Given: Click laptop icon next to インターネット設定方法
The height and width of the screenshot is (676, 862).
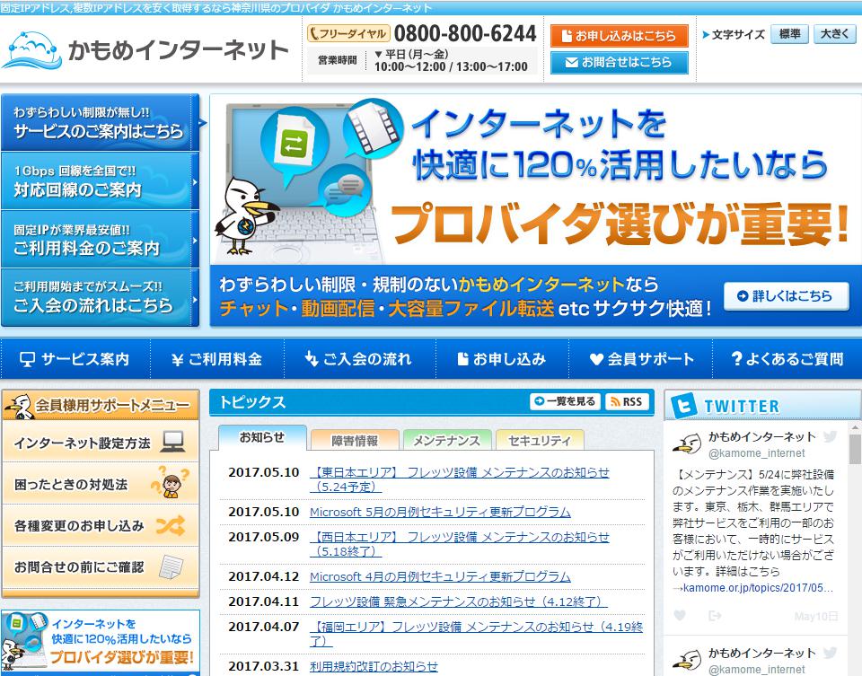Looking at the screenshot, I should coord(172,442).
